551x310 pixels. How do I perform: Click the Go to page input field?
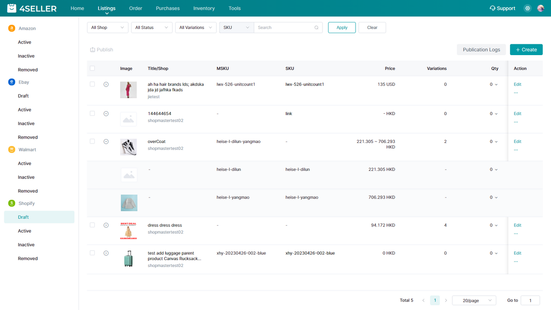click(530, 300)
